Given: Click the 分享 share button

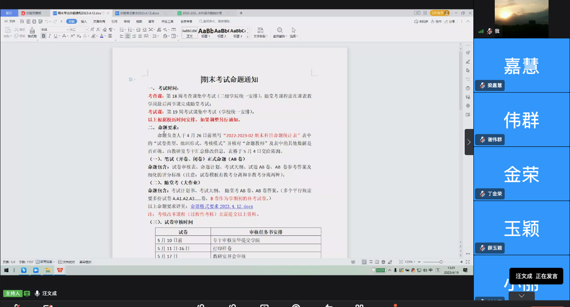Looking at the screenshot, I should (450, 21).
